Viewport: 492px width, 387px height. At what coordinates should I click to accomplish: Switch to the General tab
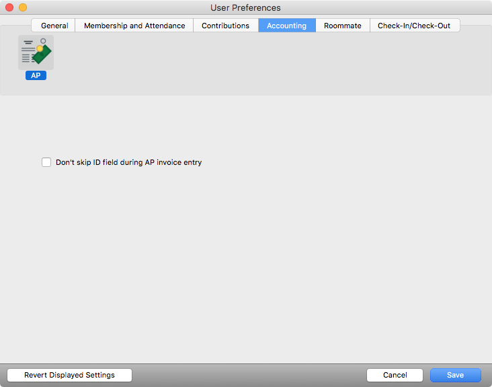[x=54, y=26]
